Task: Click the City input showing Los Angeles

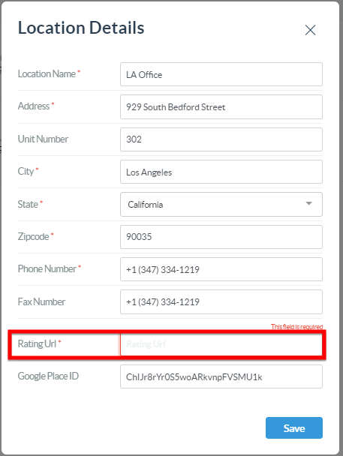Action: tap(221, 172)
